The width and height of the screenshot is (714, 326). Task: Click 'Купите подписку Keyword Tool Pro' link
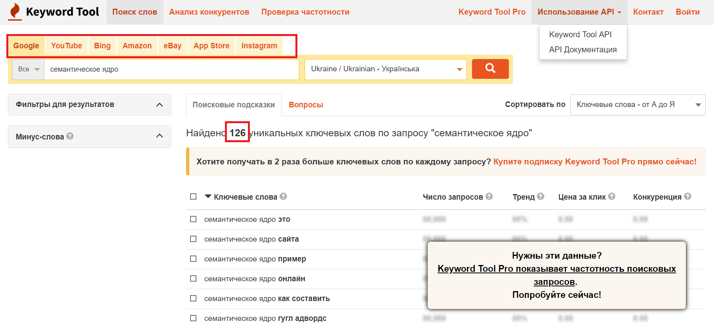595,162
